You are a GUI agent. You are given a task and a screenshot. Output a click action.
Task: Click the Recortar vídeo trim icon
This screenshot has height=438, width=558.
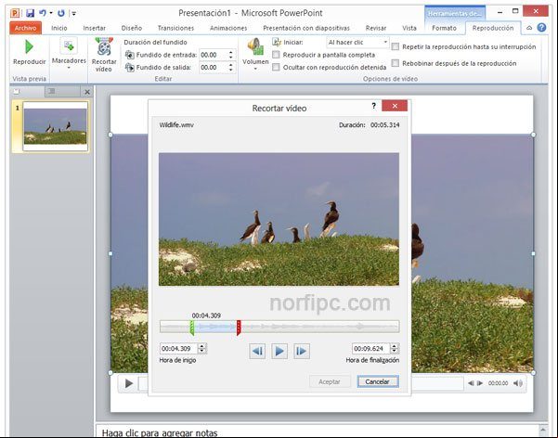[x=104, y=46]
